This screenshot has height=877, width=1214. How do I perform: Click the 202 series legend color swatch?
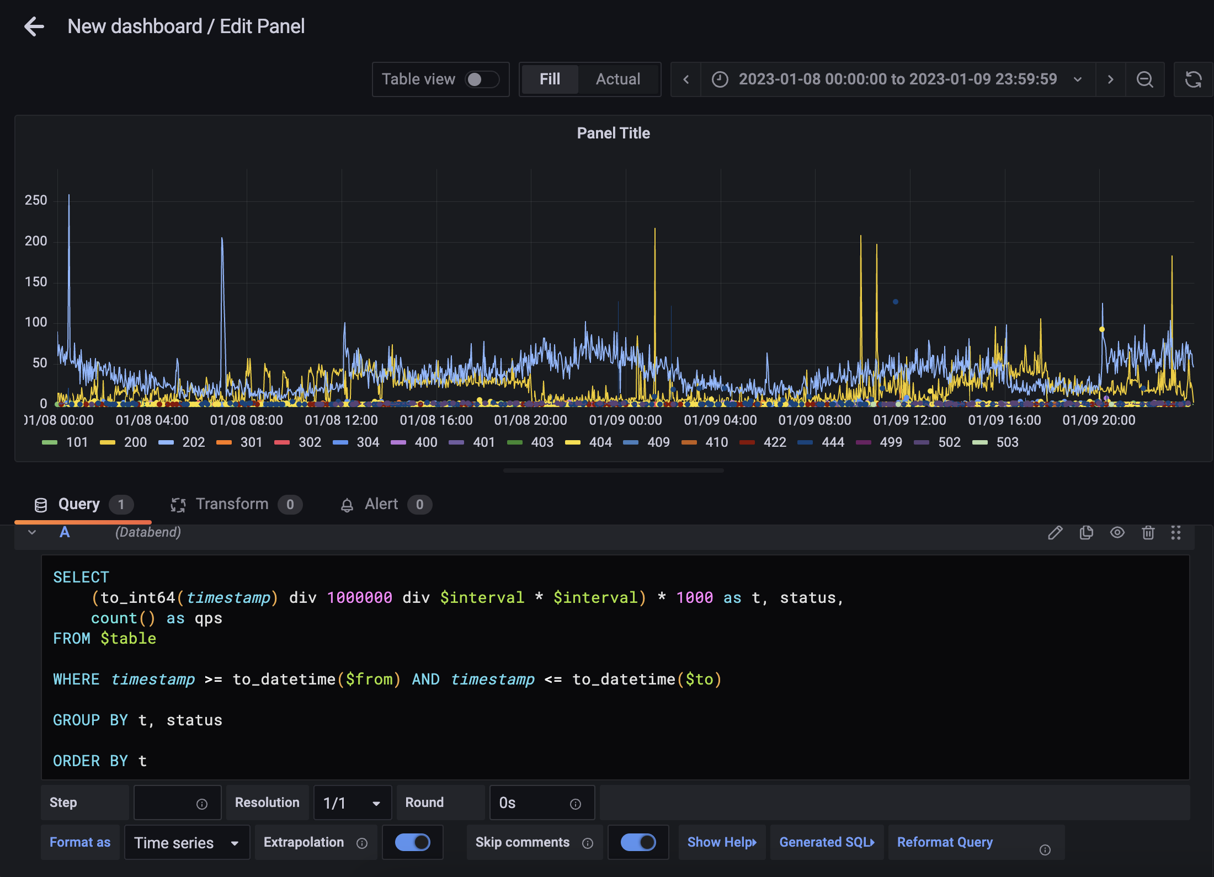[166, 442]
